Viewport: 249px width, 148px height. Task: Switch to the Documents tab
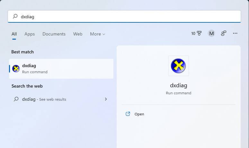(54, 34)
